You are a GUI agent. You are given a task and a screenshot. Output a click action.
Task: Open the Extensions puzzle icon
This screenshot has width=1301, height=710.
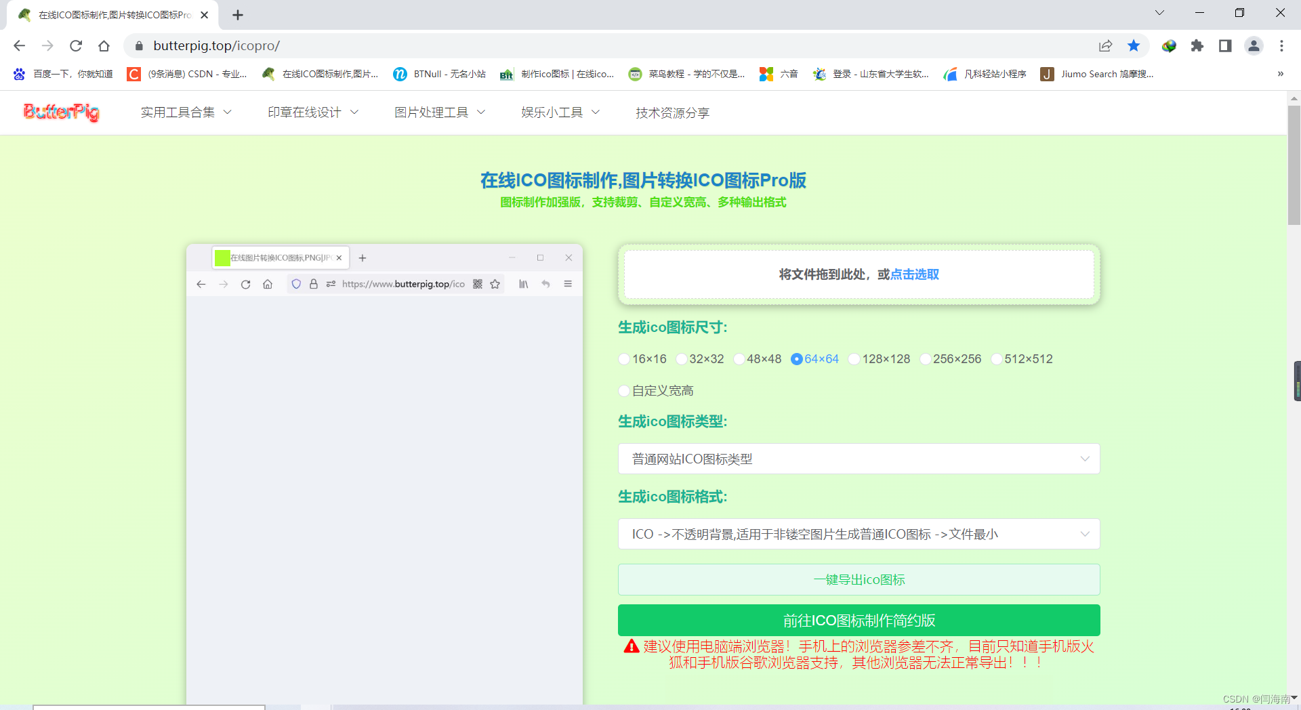1197,45
